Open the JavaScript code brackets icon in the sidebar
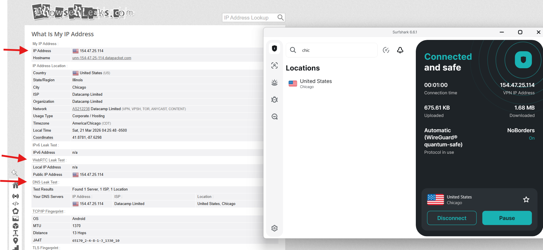Screen dimensions: 543x250 coord(16,204)
